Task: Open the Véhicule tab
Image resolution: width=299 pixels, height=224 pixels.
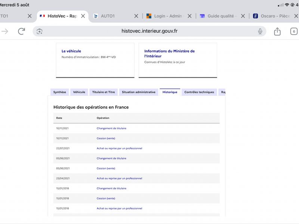Action: click(79, 92)
